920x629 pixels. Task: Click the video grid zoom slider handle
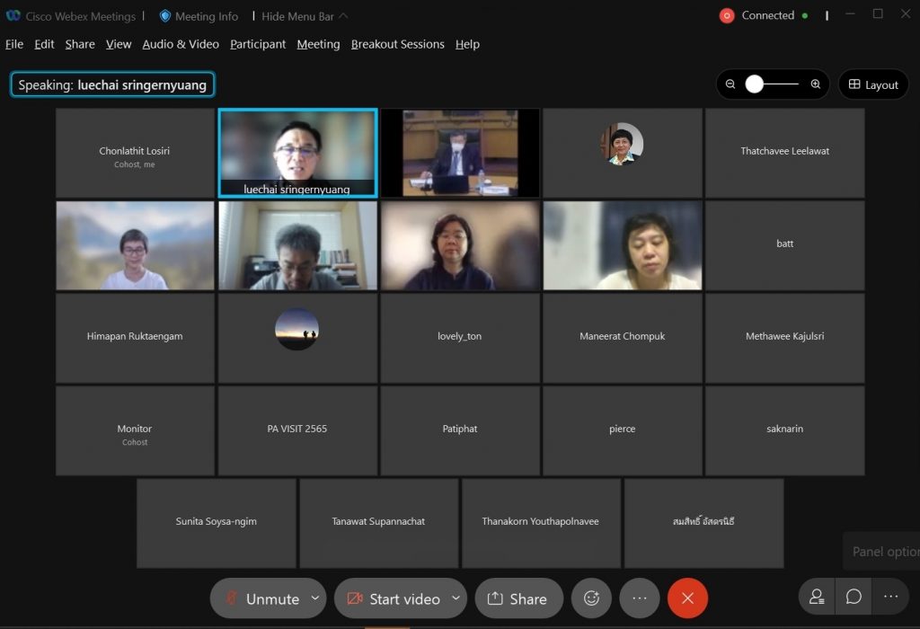(x=755, y=84)
